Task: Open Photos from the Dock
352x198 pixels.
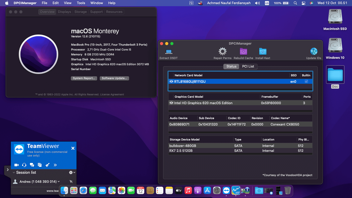Action: 121,191
